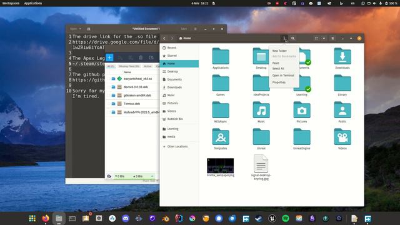
Task: Select the Downloads folder in the grid
Action: [342, 56]
